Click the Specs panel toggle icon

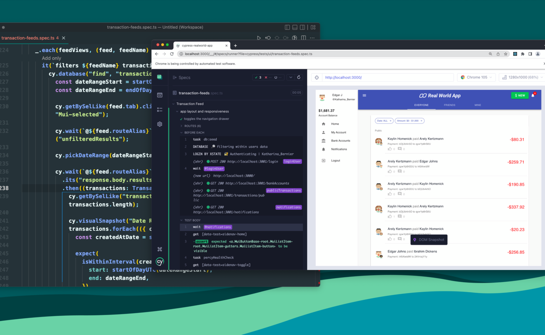click(x=175, y=77)
